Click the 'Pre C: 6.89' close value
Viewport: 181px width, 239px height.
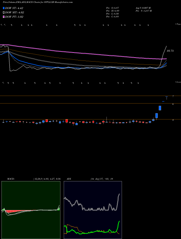pos(113,17)
